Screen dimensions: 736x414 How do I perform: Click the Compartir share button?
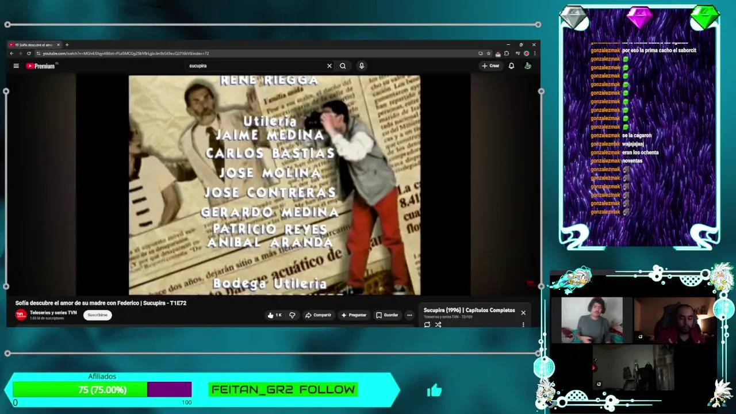[x=319, y=315]
